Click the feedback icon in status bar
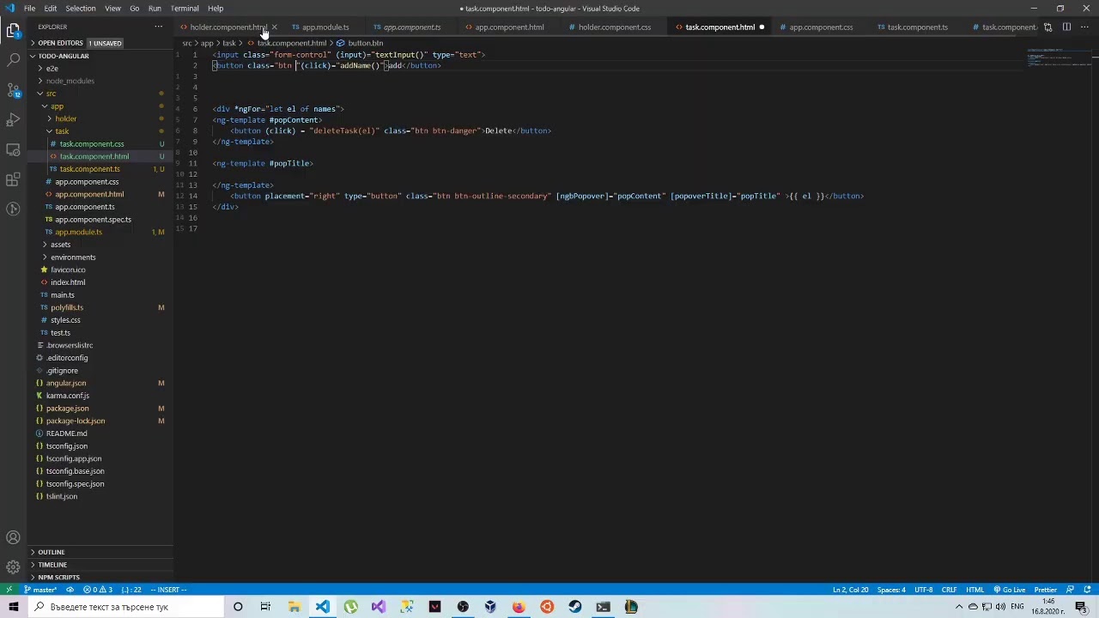The height and width of the screenshot is (618, 1099). tap(1070, 590)
